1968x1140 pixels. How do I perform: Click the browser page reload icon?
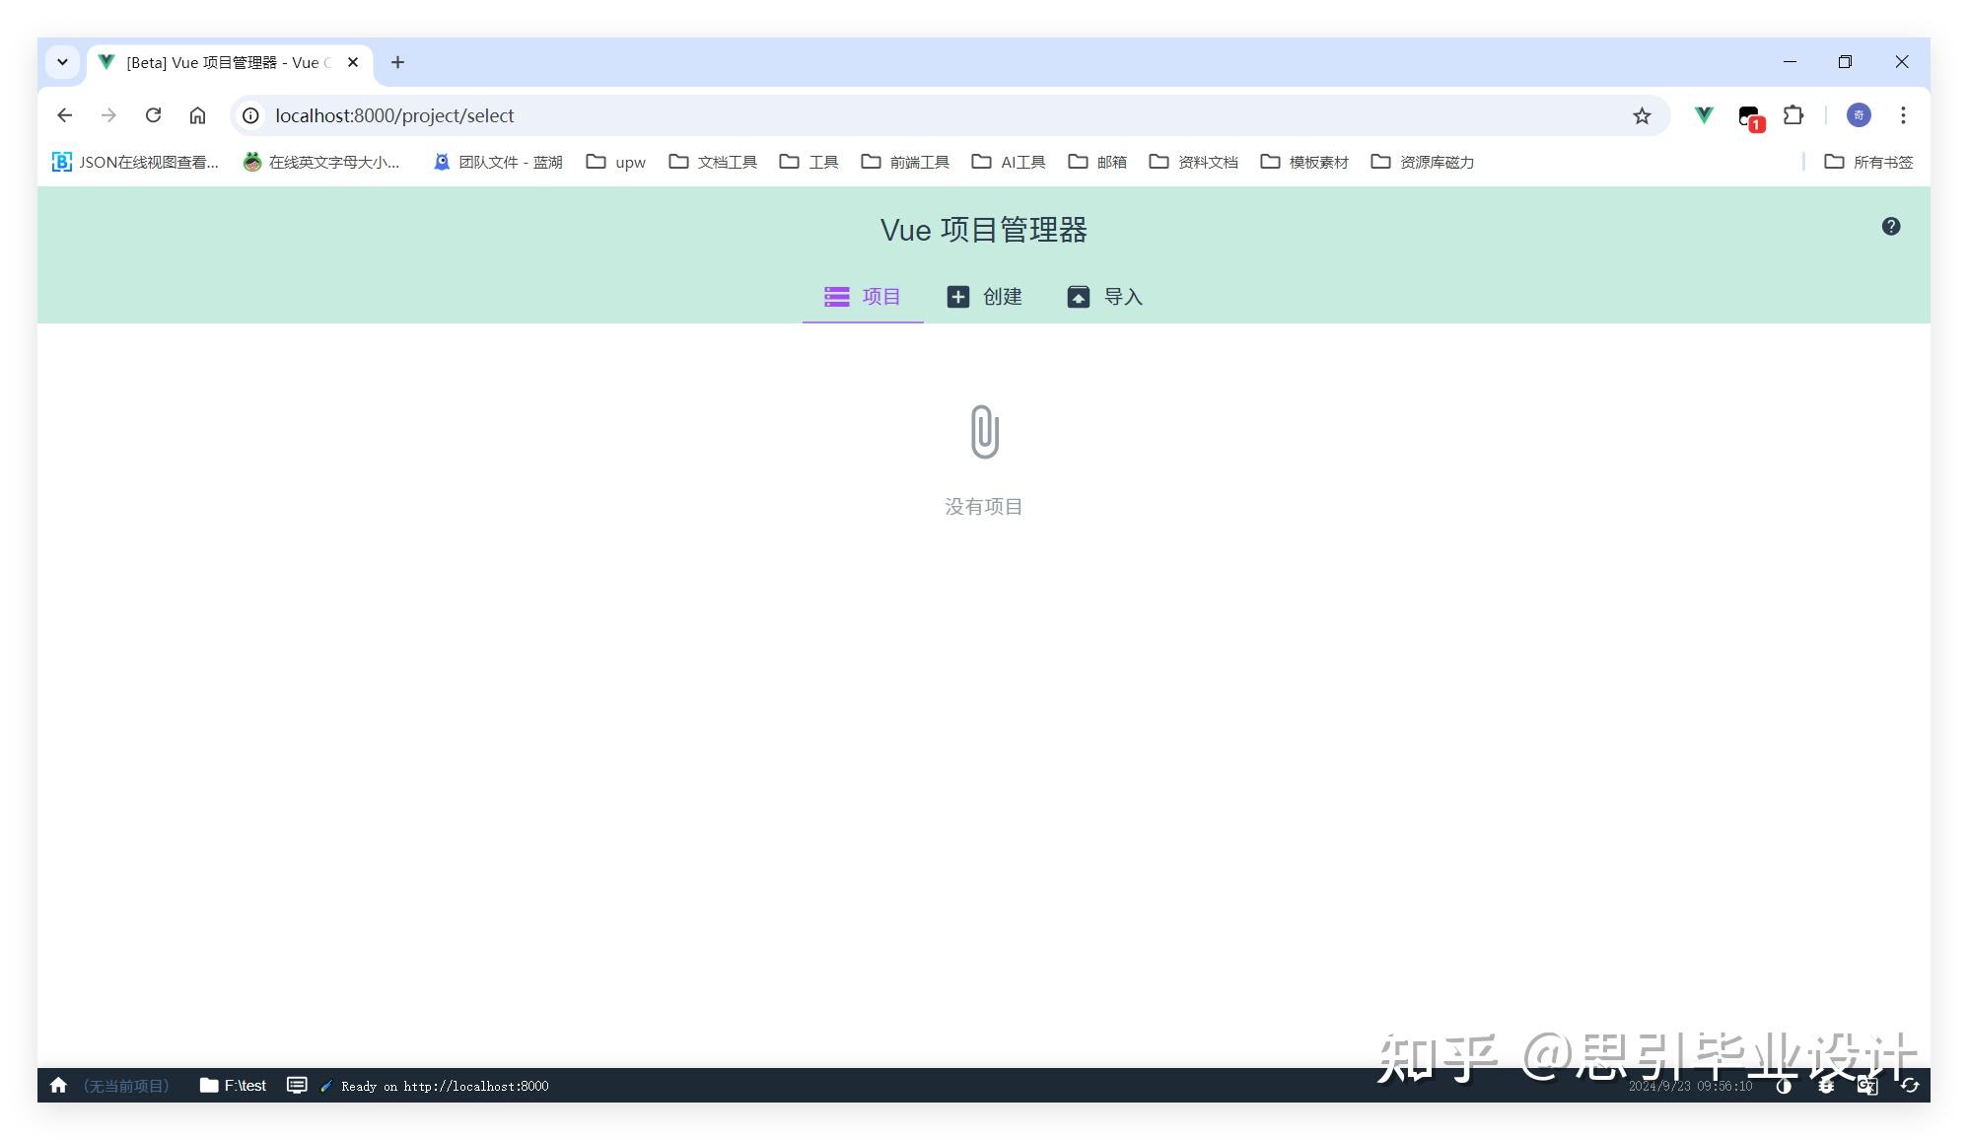(153, 115)
